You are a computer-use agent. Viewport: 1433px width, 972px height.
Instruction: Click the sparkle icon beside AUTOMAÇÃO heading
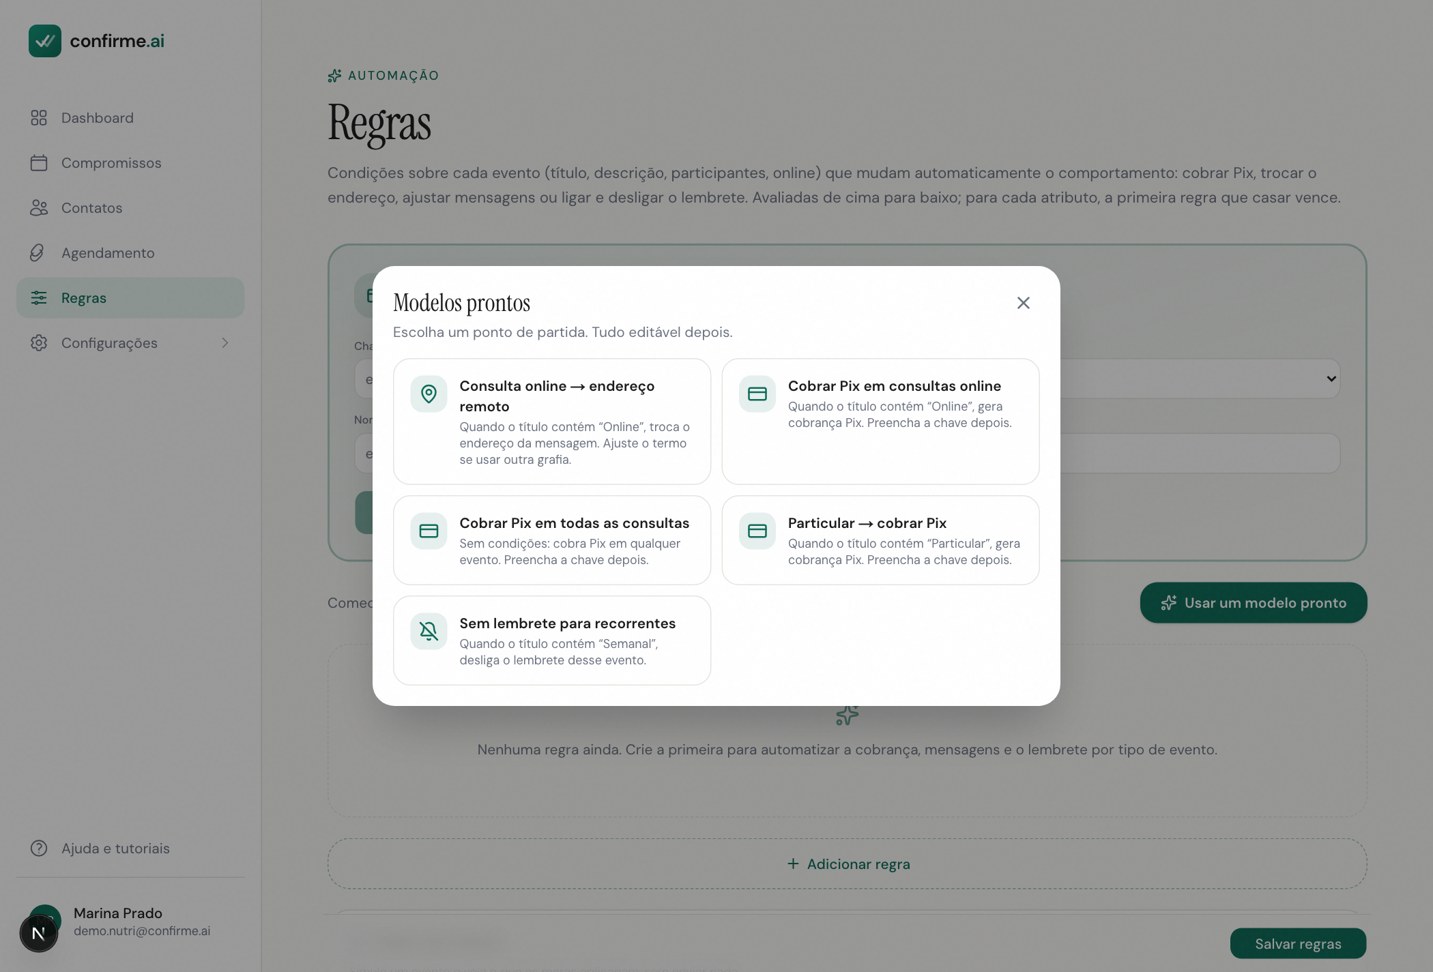(334, 76)
